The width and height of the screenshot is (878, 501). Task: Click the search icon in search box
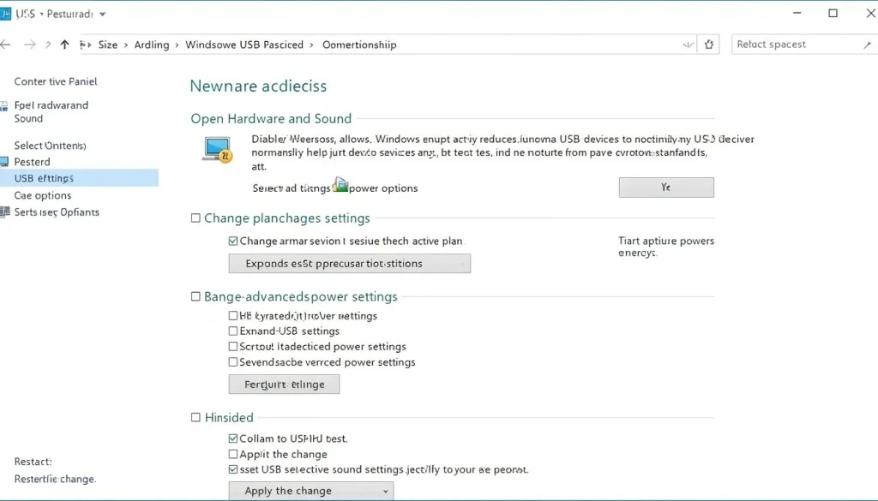pos(868,45)
